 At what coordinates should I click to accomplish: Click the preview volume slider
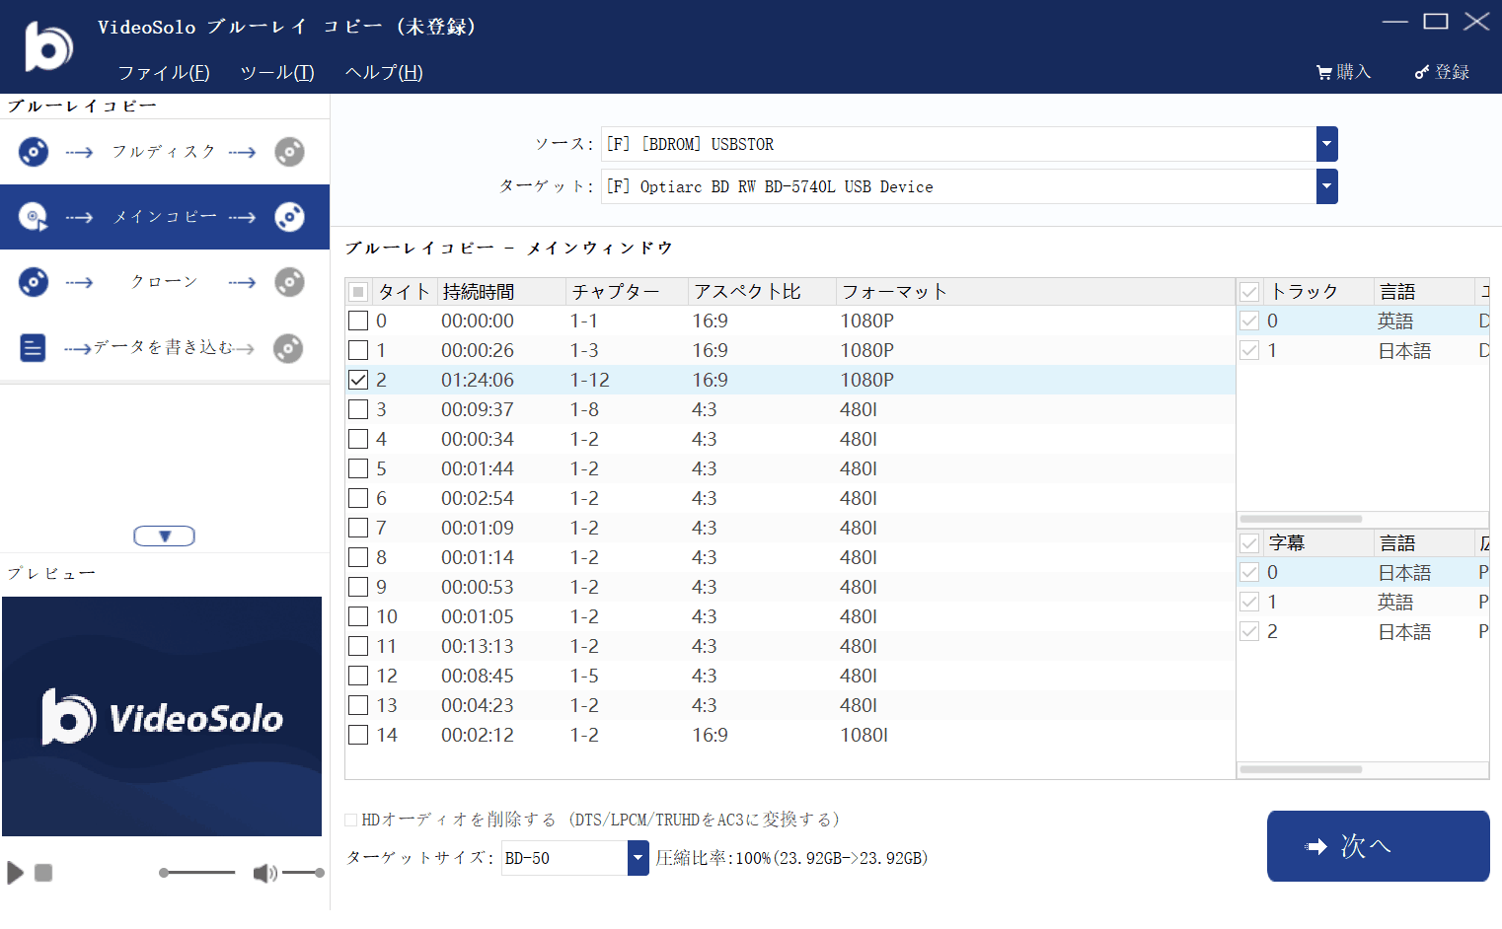click(x=303, y=873)
